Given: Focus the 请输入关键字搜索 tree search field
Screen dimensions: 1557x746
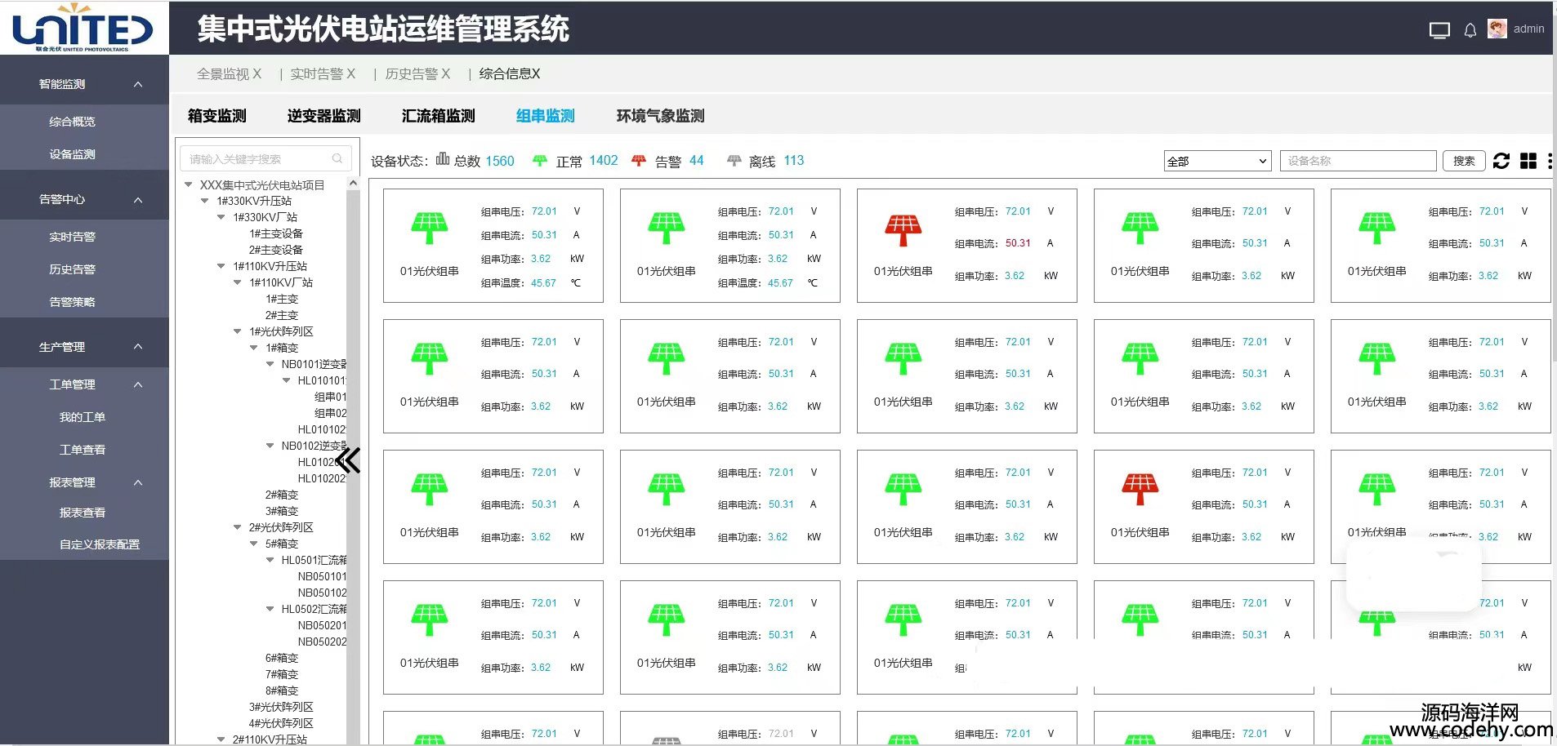Looking at the screenshot, I should pos(265,158).
